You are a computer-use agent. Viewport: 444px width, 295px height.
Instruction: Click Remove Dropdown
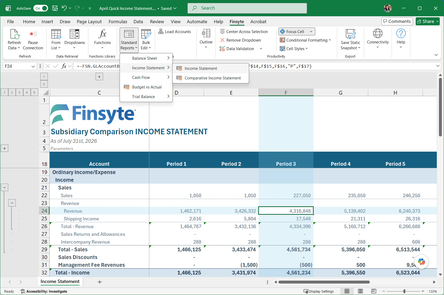[240, 40]
